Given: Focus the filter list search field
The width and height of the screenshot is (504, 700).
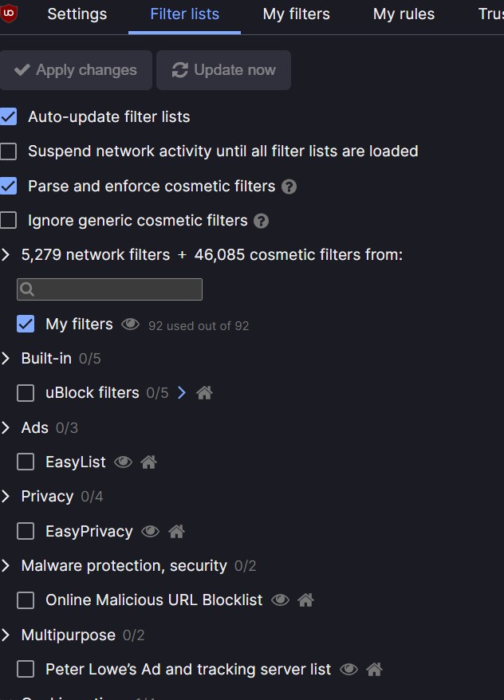Looking at the screenshot, I should (x=110, y=289).
